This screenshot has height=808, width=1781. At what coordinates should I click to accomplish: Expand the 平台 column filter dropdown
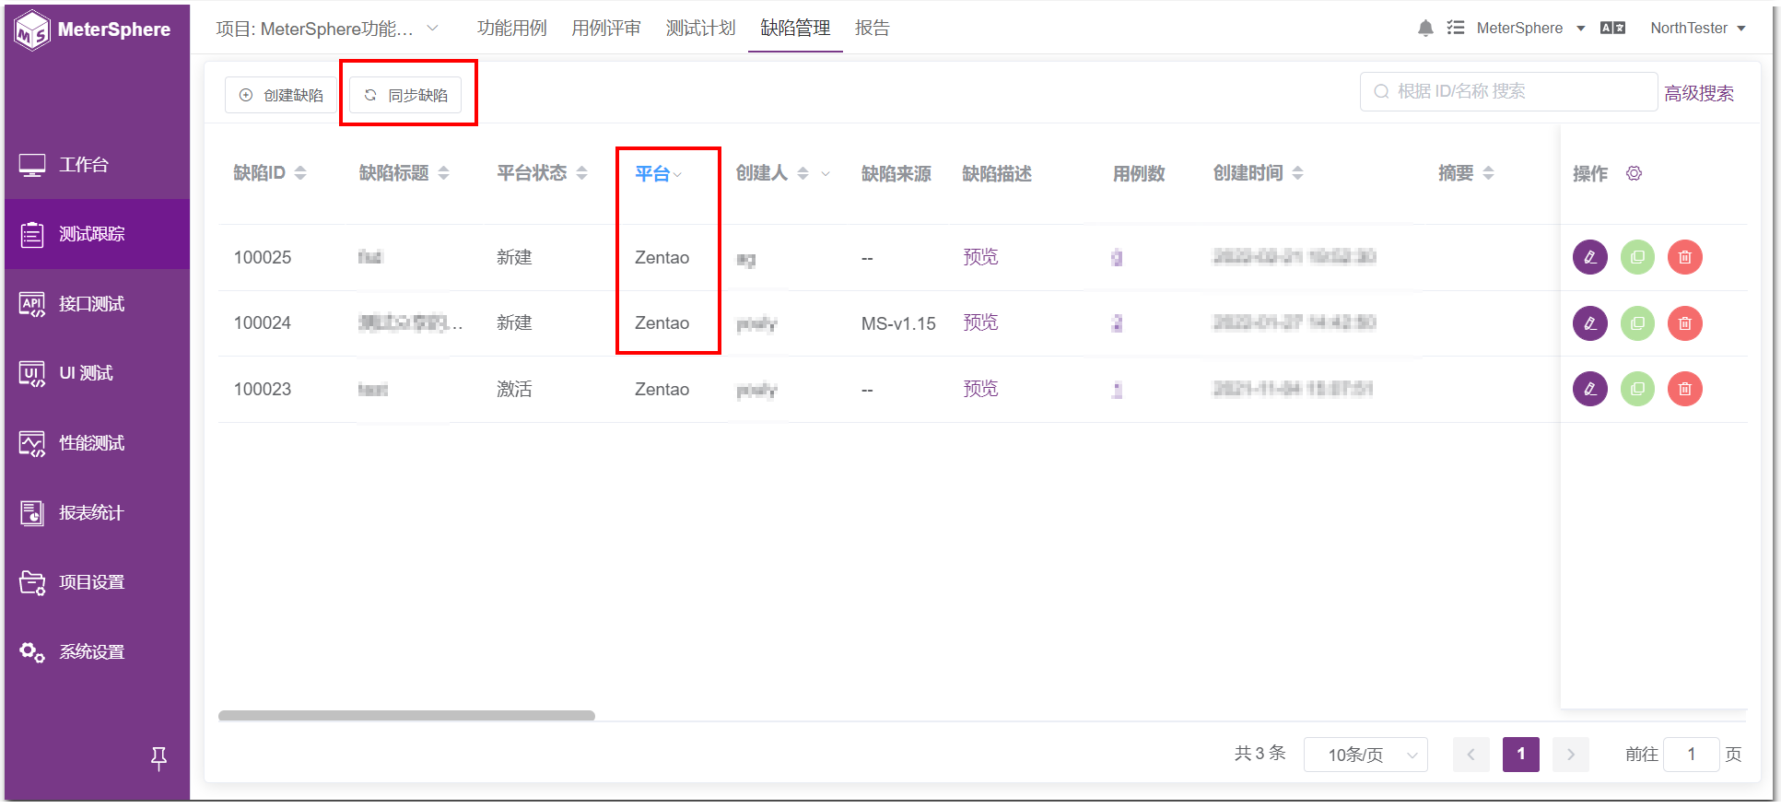click(x=678, y=174)
